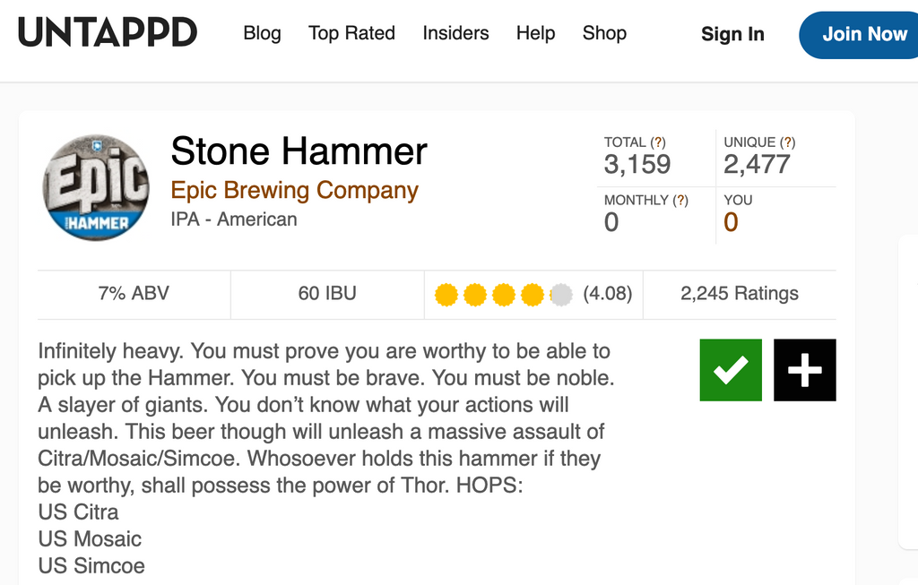The image size is (918, 585).
Task: Open the Blog menu item
Action: click(262, 33)
